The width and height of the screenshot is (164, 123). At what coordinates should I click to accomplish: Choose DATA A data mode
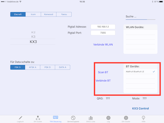[62, 67]
